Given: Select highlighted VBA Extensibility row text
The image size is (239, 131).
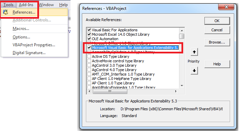Looking at the screenshot, I should (135, 48).
